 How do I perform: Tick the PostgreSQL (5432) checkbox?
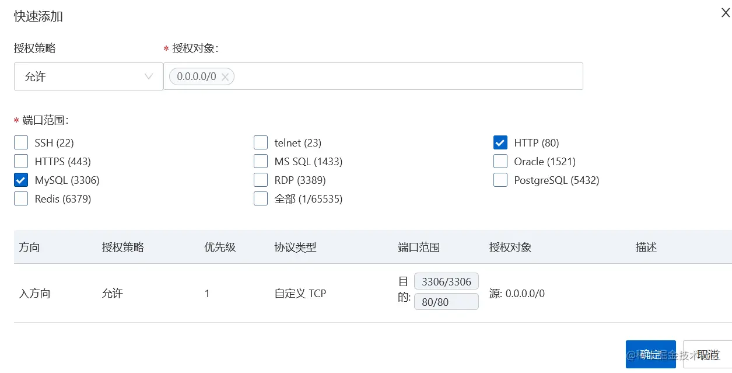pos(500,180)
